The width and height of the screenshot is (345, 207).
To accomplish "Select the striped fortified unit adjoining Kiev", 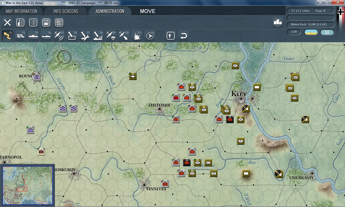I will point(246,109).
